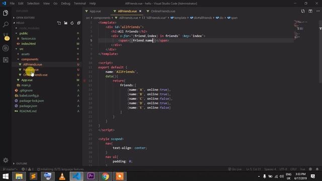The height and width of the screenshot is (181, 322).
Task: Click Open Changes icon in editor toolbar
Action: coord(303,11)
